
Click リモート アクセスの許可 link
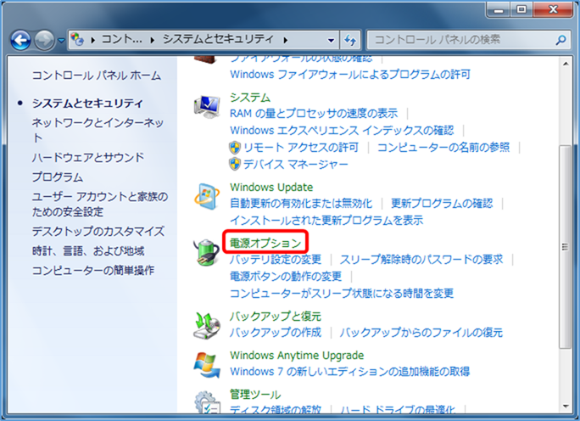[301, 148]
